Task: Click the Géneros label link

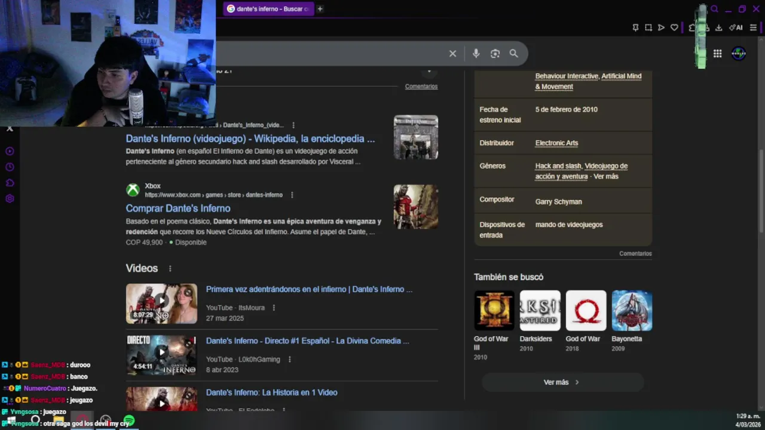Action: point(492,166)
